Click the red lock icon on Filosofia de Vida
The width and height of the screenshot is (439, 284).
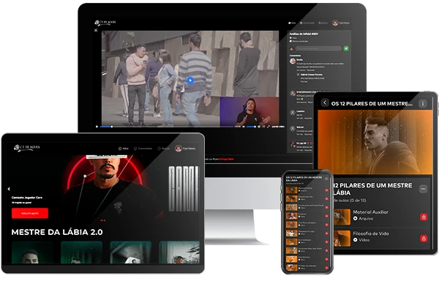[424, 239]
